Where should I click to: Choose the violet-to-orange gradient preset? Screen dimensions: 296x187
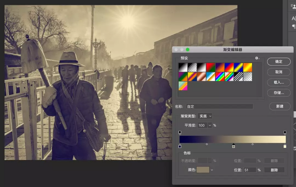click(220, 67)
